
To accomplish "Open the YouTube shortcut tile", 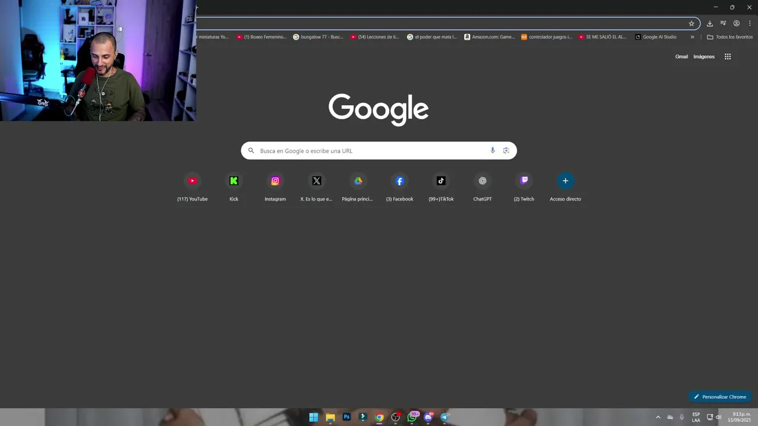I will (x=192, y=188).
